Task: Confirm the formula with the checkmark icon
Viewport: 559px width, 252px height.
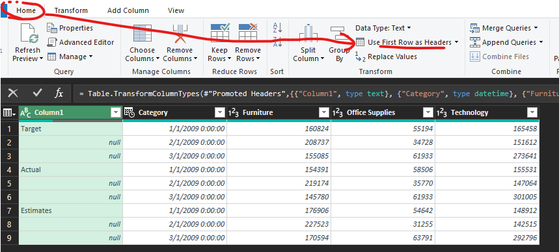Action: point(37,94)
